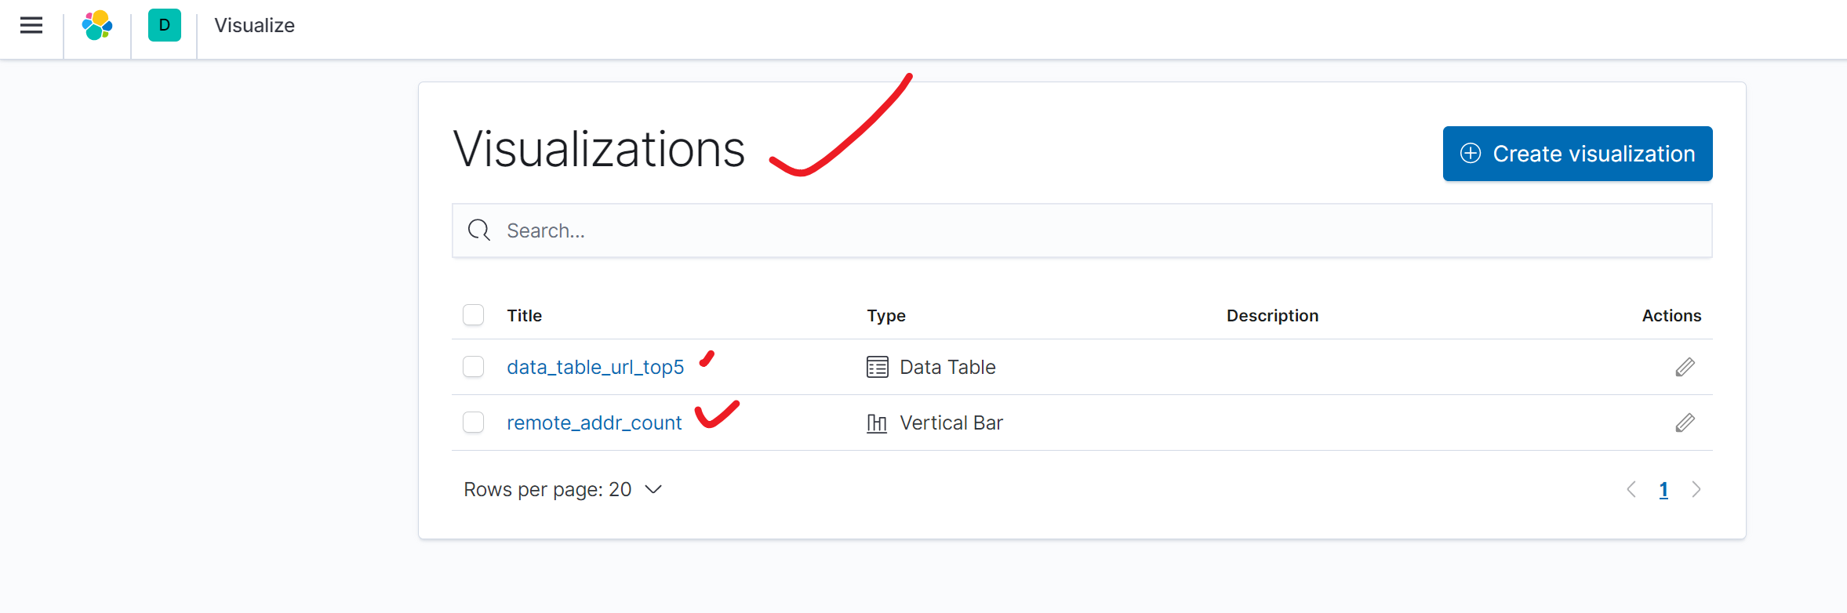Click the Visualize breadcrumb
The height and width of the screenshot is (613, 1847).
pos(255,26)
